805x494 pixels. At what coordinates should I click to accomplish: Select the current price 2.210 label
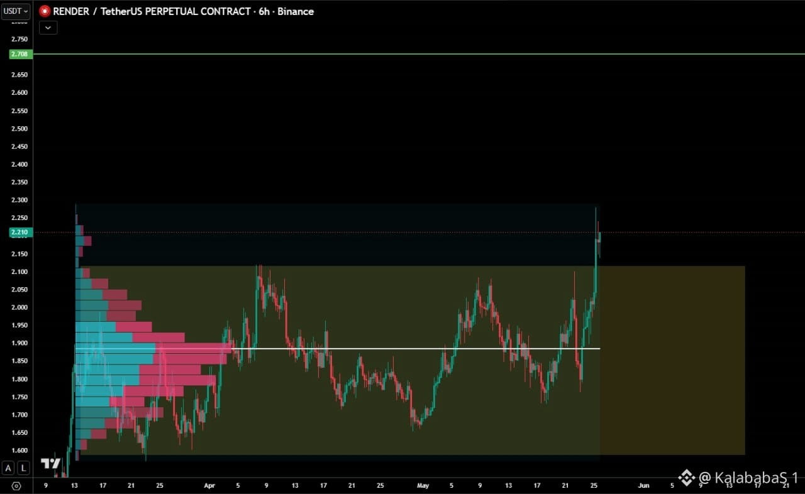(x=19, y=233)
